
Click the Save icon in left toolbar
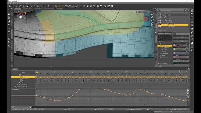(9, 21)
